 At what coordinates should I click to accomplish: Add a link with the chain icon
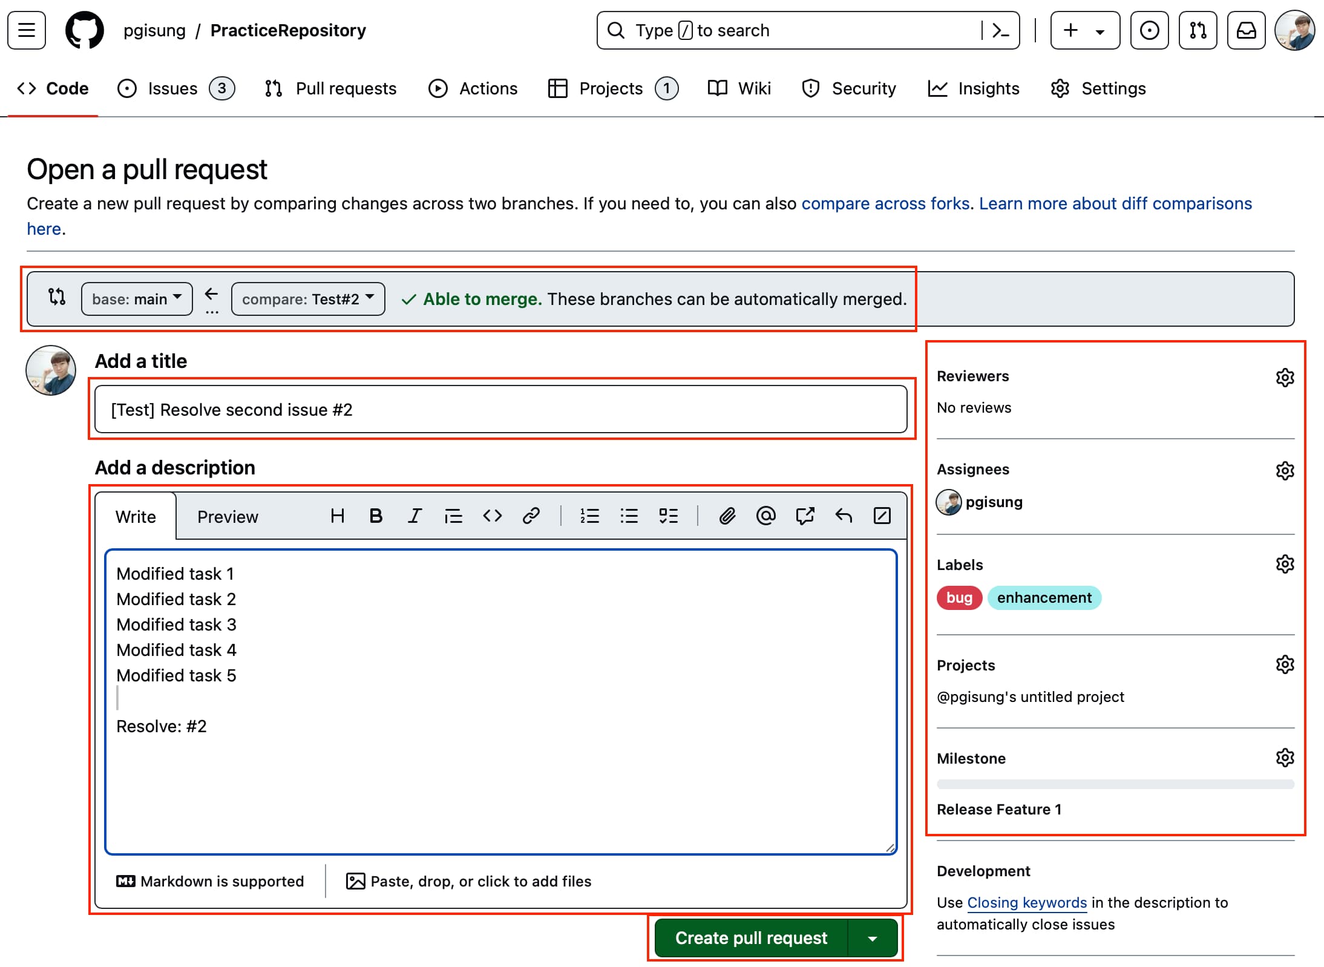coord(531,516)
